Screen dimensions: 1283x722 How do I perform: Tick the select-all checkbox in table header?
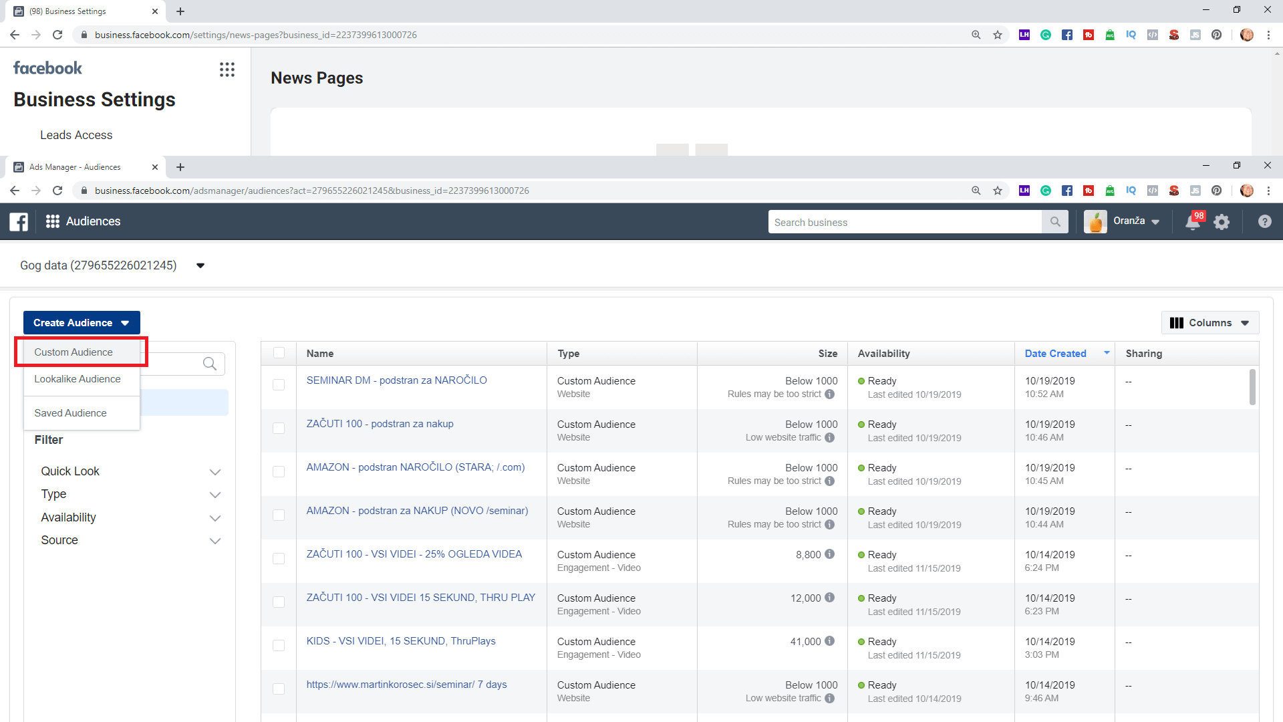coord(279,353)
